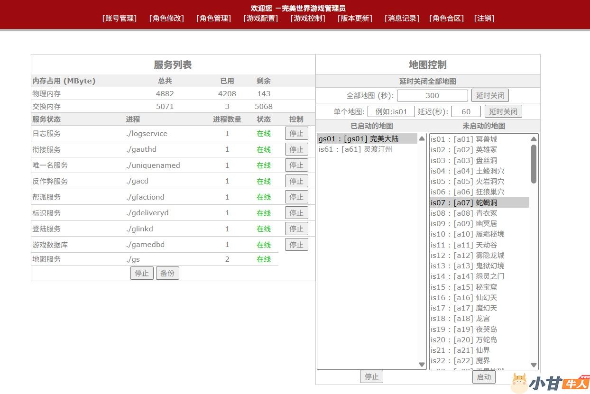Click the 备份 backup button

tap(167, 273)
